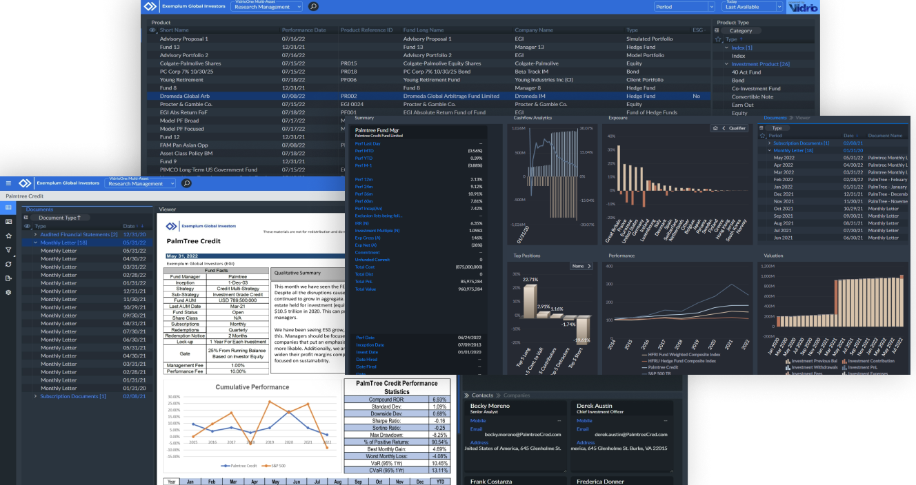Click Type grouping chip in dashboard documents
916x485 pixels.
click(777, 128)
